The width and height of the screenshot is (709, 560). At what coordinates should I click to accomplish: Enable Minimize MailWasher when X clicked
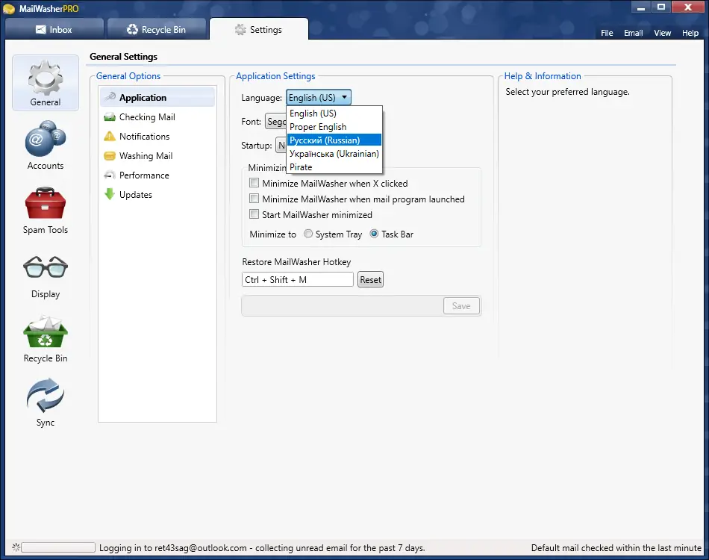[x=254, y=183]
